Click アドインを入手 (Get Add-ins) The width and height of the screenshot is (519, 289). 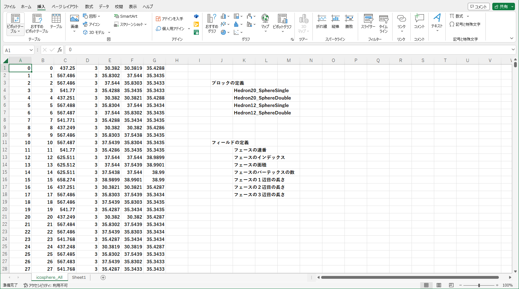170,19
